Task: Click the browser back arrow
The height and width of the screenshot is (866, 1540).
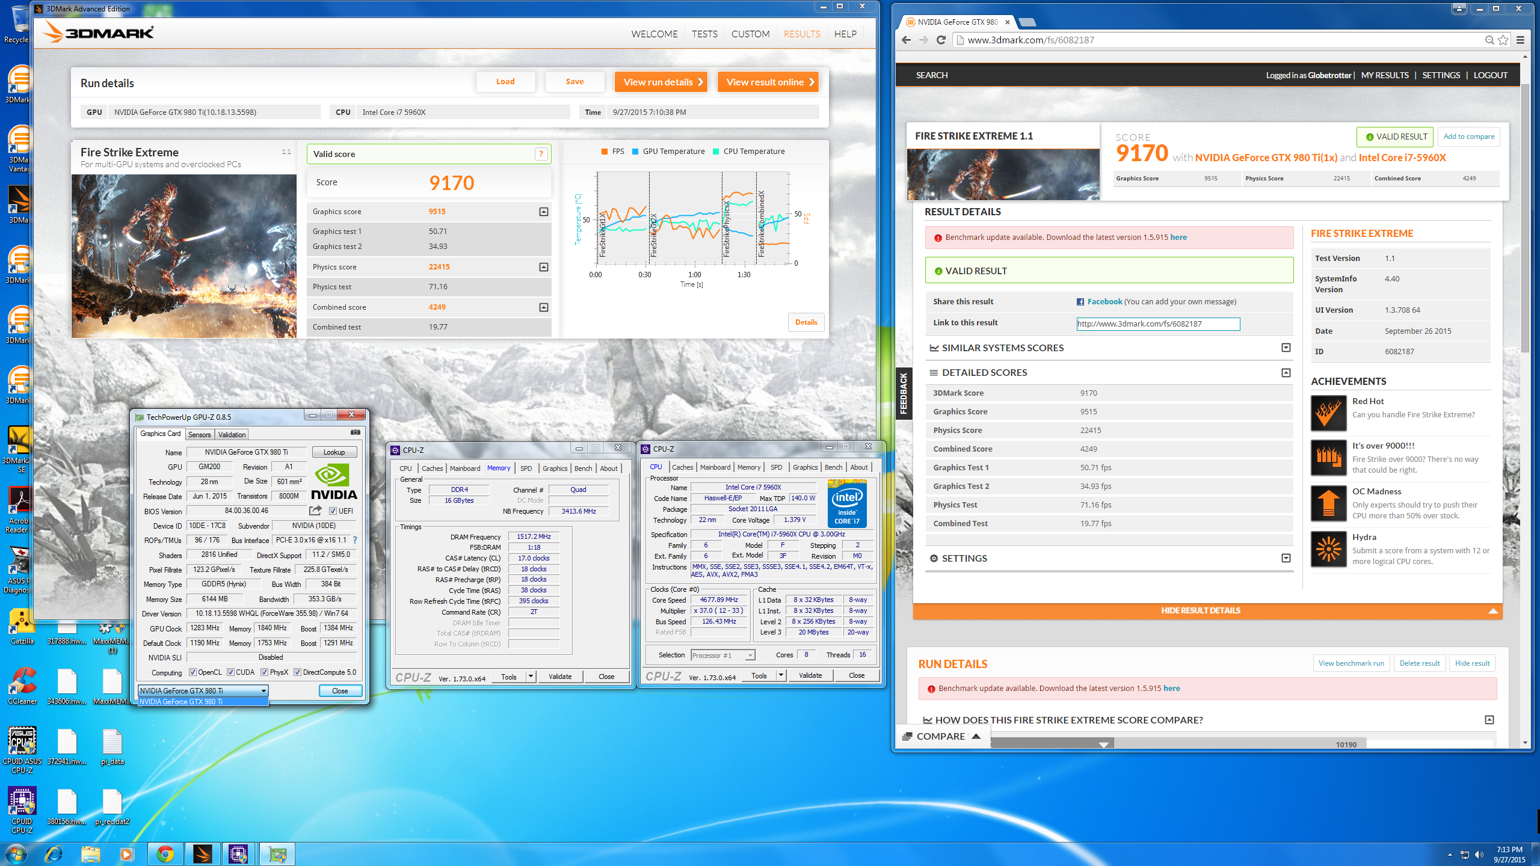Action: 907,40
